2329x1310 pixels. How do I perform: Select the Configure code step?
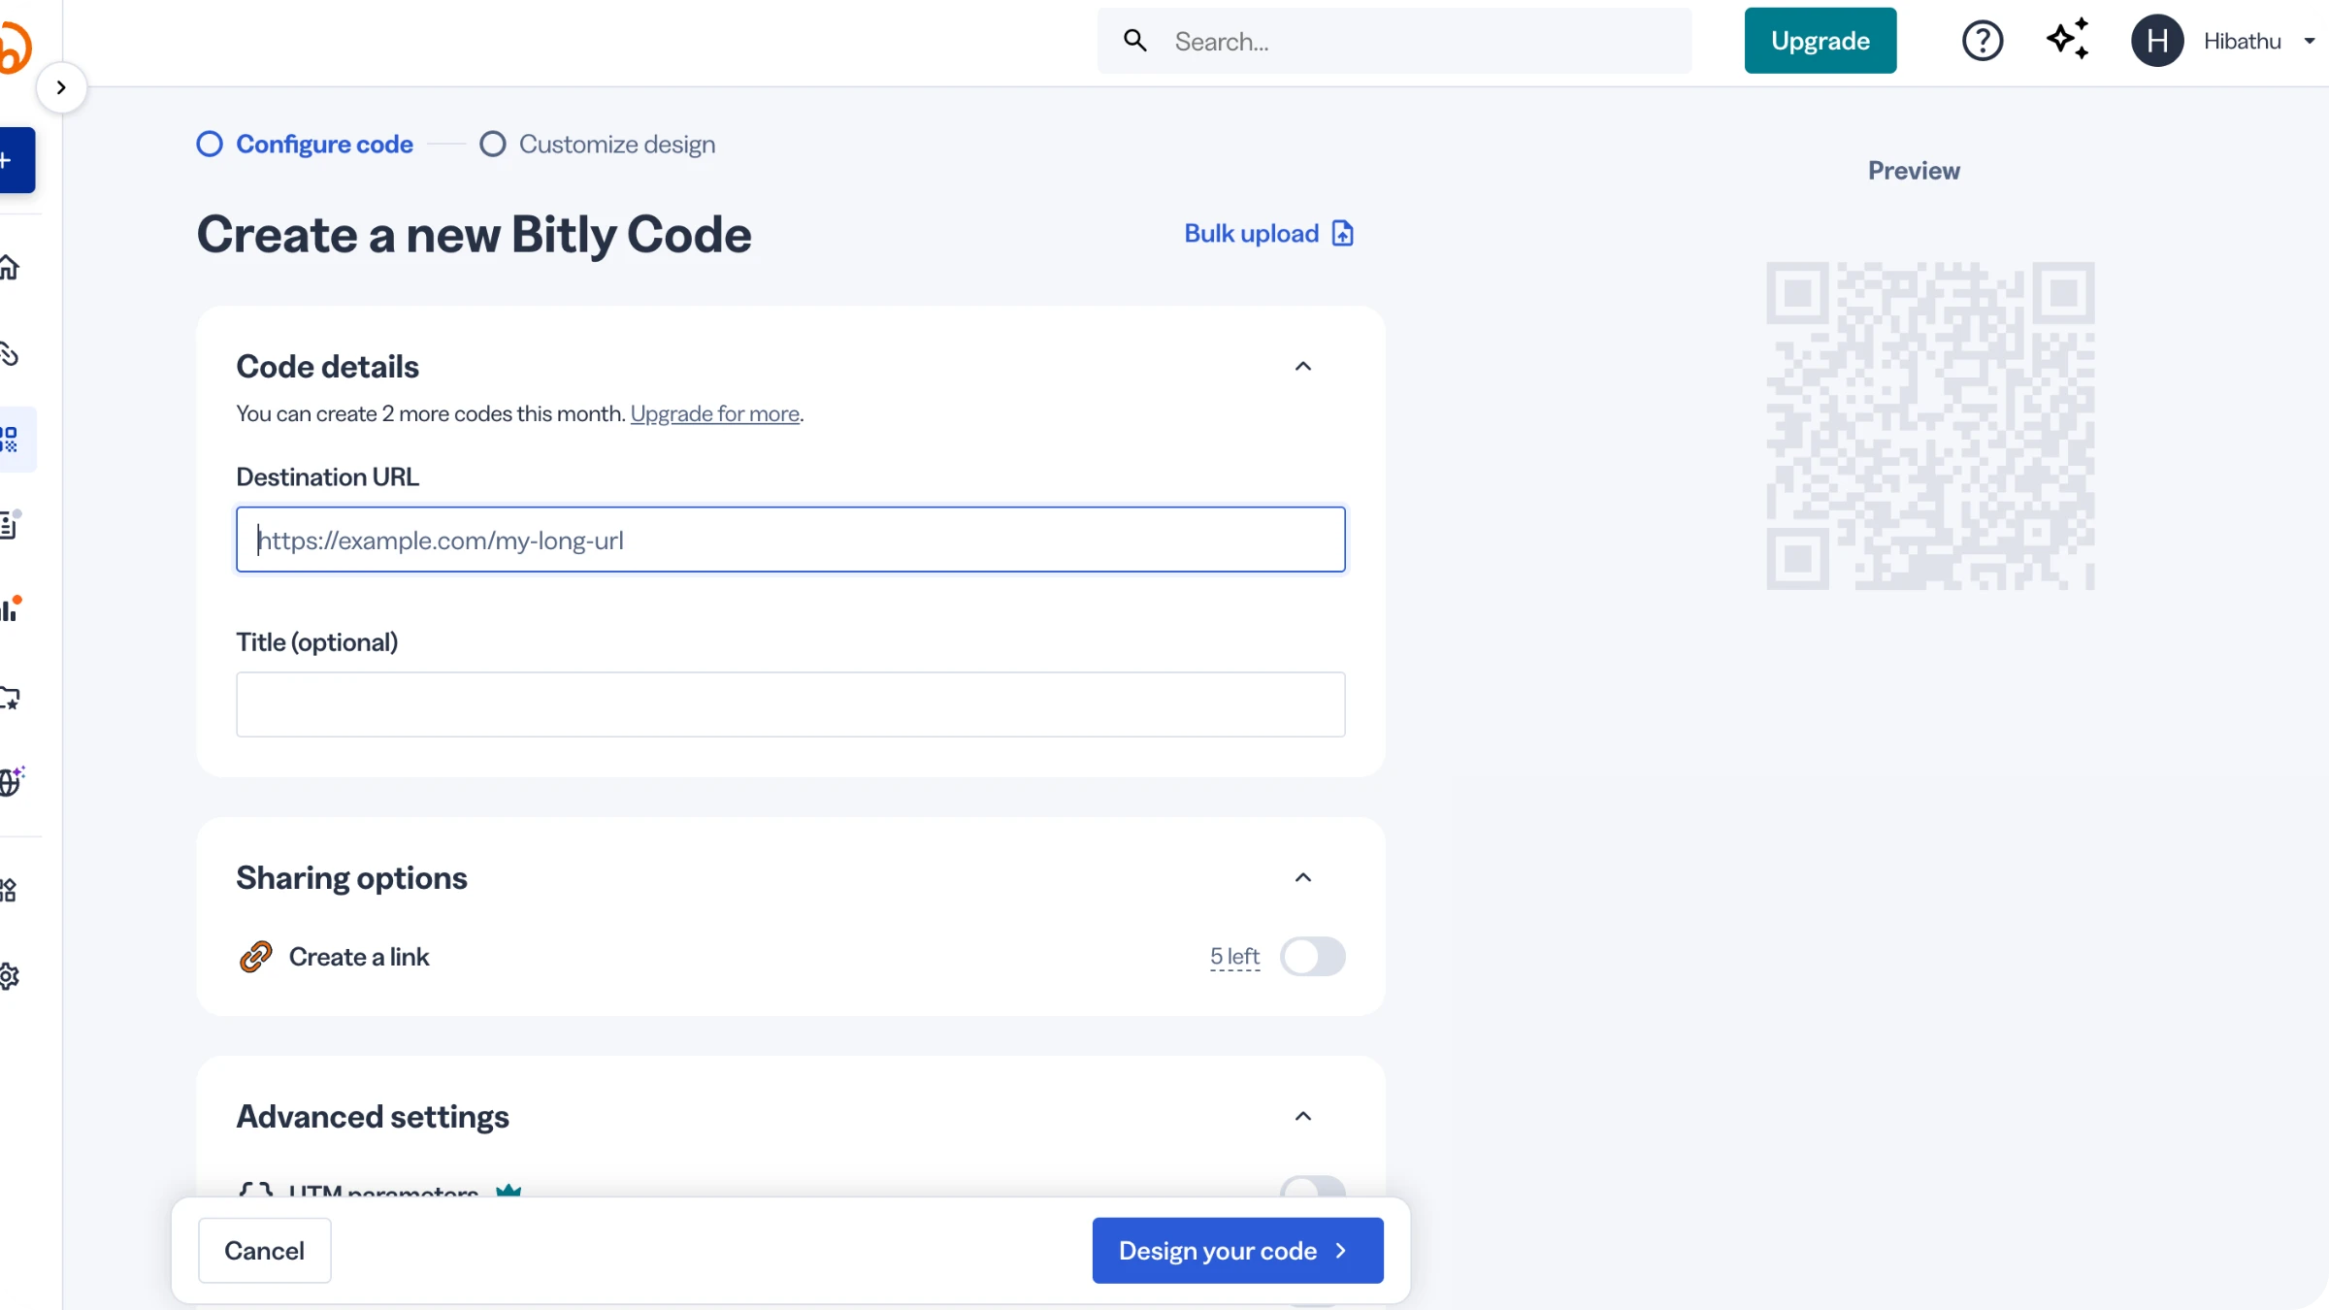[x=305, y=145]
